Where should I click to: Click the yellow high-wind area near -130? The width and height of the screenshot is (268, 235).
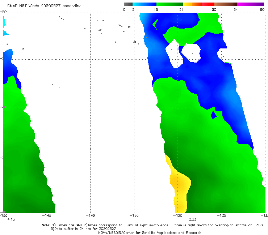click(x=180, y=185)
